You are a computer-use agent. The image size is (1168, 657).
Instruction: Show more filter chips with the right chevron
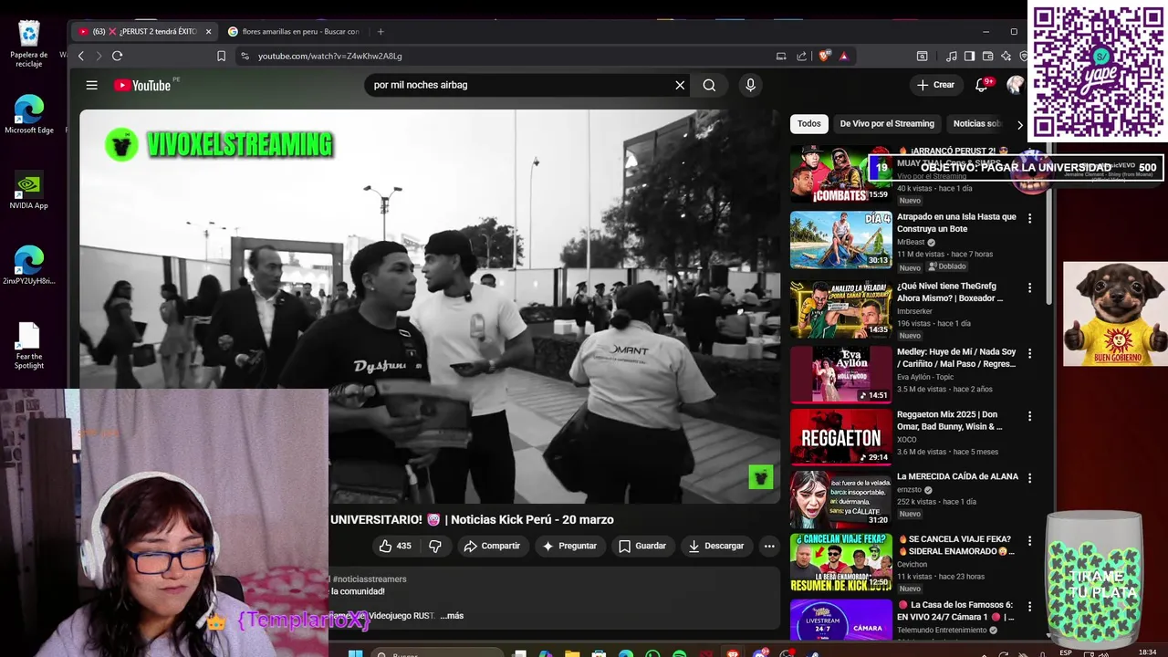tap(1020, 124)
